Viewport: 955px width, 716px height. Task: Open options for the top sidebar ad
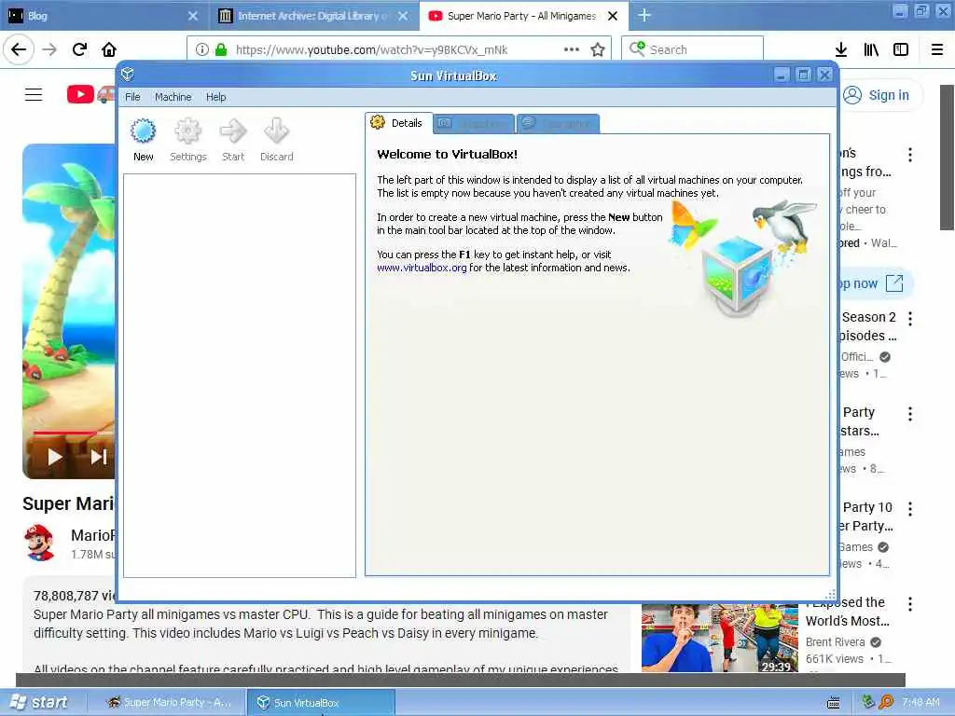(910, 155)
